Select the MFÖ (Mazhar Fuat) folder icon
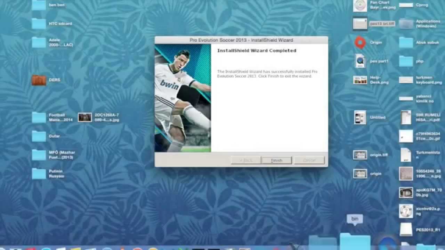 [x=39, y=155]
